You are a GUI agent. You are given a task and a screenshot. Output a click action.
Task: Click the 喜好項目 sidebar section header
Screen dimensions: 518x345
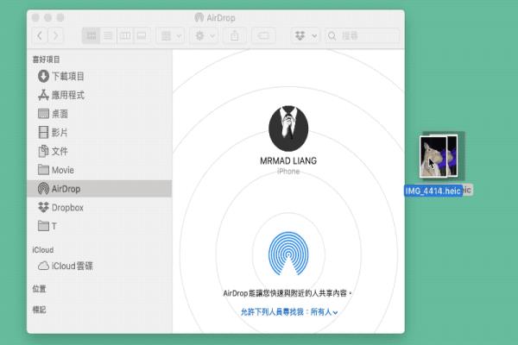pyautogui.click(x=47, y=60)
